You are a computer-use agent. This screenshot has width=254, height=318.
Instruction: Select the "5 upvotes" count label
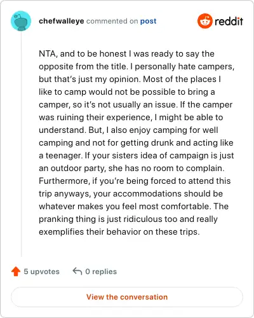41,272
